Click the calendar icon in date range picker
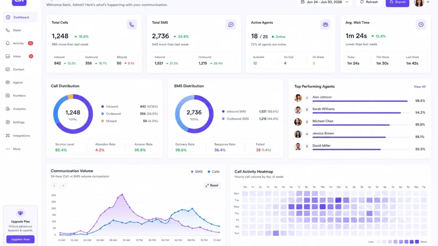Screen dimensions: 438x246 coord(303,2)
